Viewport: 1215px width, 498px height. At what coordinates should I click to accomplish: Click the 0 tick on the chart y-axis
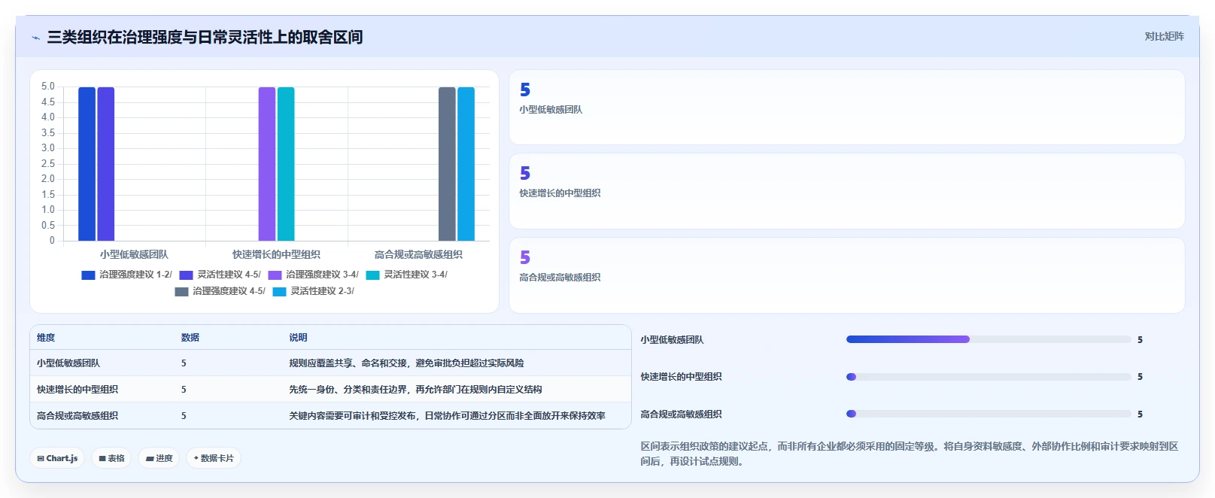tap(52, 241)
